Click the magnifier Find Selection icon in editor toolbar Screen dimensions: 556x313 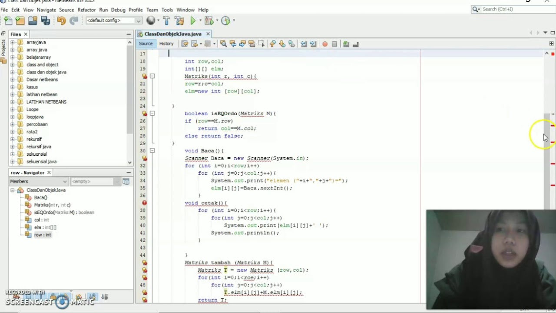223,44
